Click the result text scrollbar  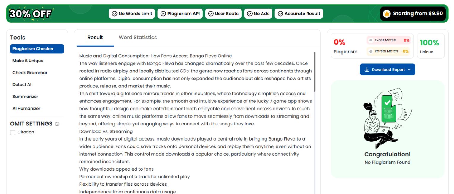coord(315,72)
